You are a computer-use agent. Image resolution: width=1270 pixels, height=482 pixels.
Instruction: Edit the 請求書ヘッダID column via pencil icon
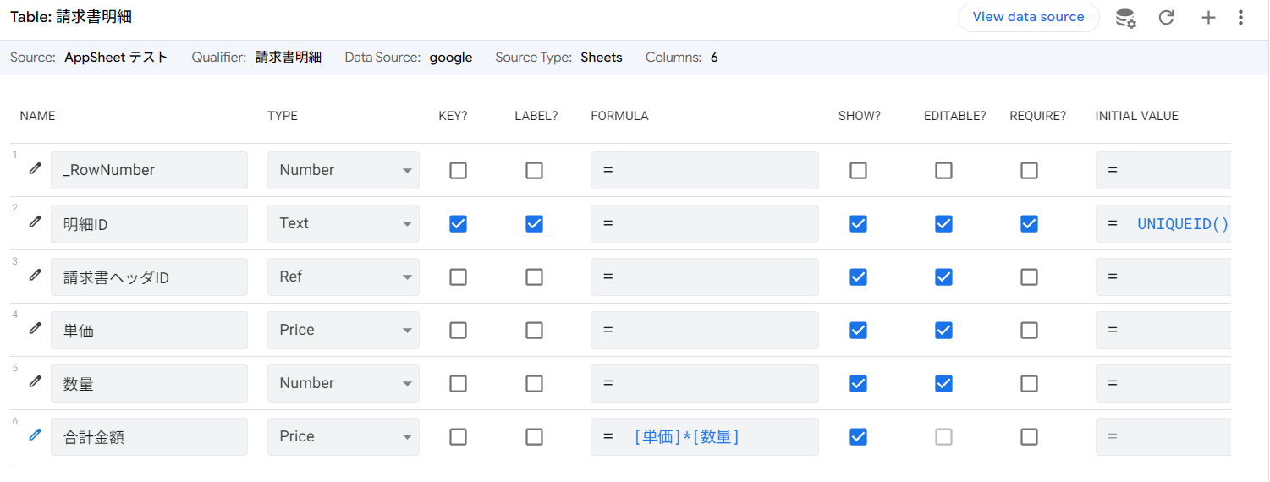(x=35, y=275)
